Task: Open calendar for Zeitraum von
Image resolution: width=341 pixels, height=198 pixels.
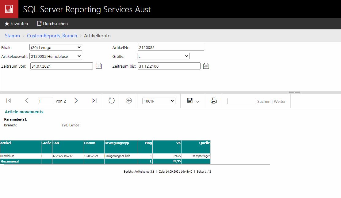Action: 98,66
